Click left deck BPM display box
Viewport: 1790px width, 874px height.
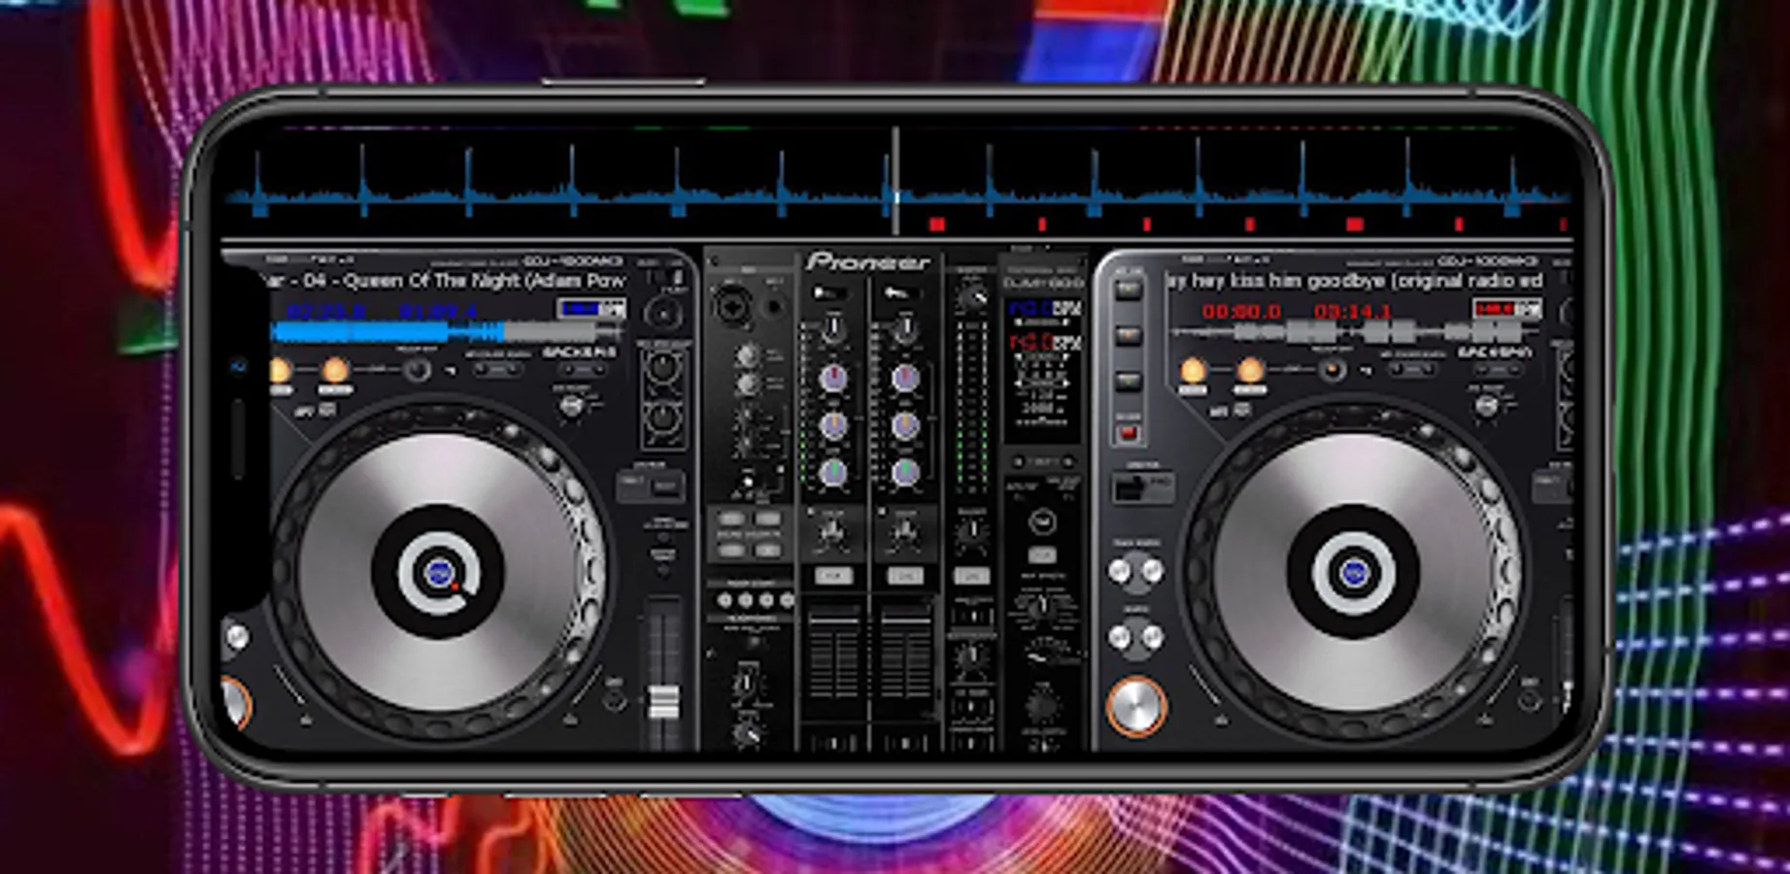[591, 309]
